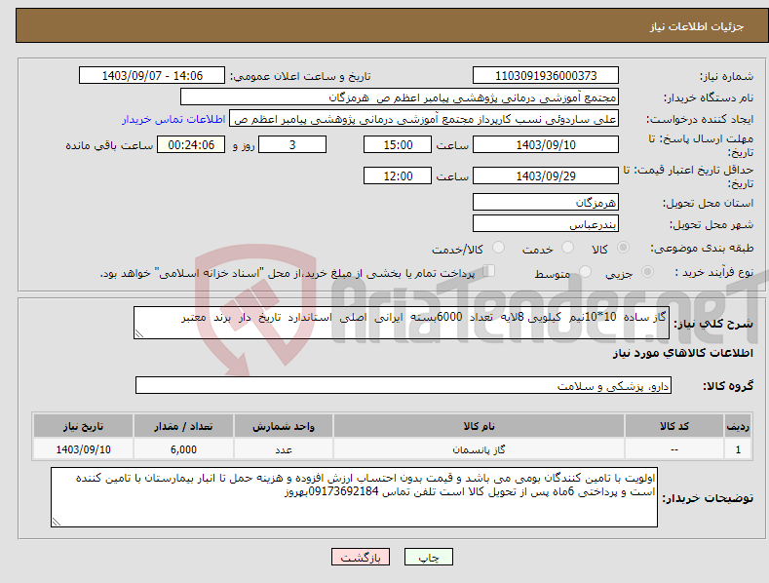This screenshot has width=769, height=583.
Task: Click the description textarea resize handle
Action: [x=139, y=333]
